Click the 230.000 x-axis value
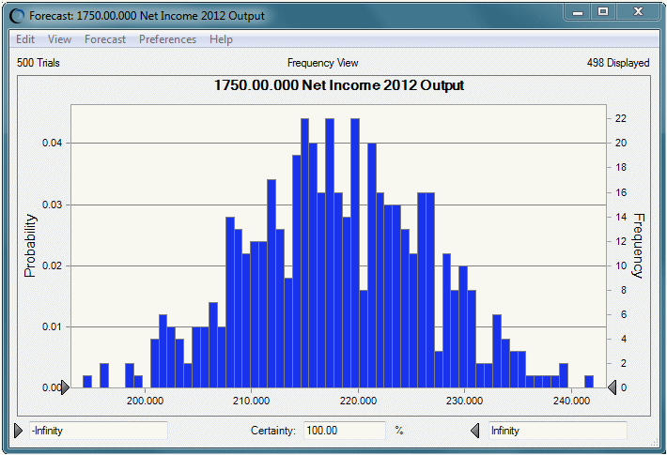 [464, 401]
